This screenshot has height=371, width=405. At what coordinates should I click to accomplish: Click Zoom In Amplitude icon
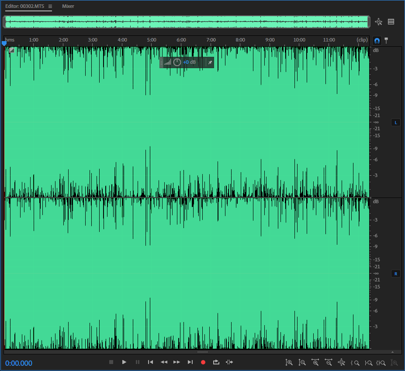pyautogui.click(x=289, y=362)
